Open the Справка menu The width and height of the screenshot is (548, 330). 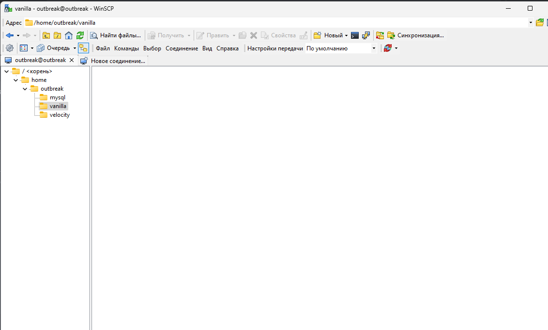228,48
